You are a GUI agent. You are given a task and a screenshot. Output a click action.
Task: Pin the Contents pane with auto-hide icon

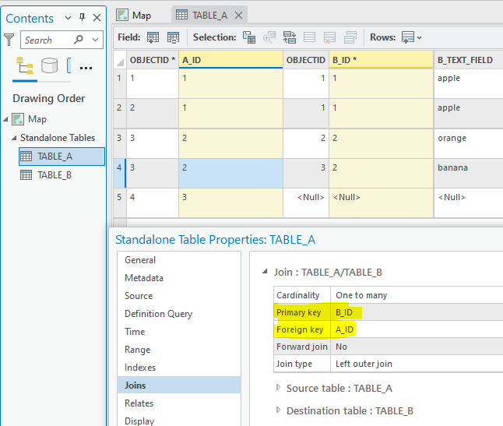[83, 18]
